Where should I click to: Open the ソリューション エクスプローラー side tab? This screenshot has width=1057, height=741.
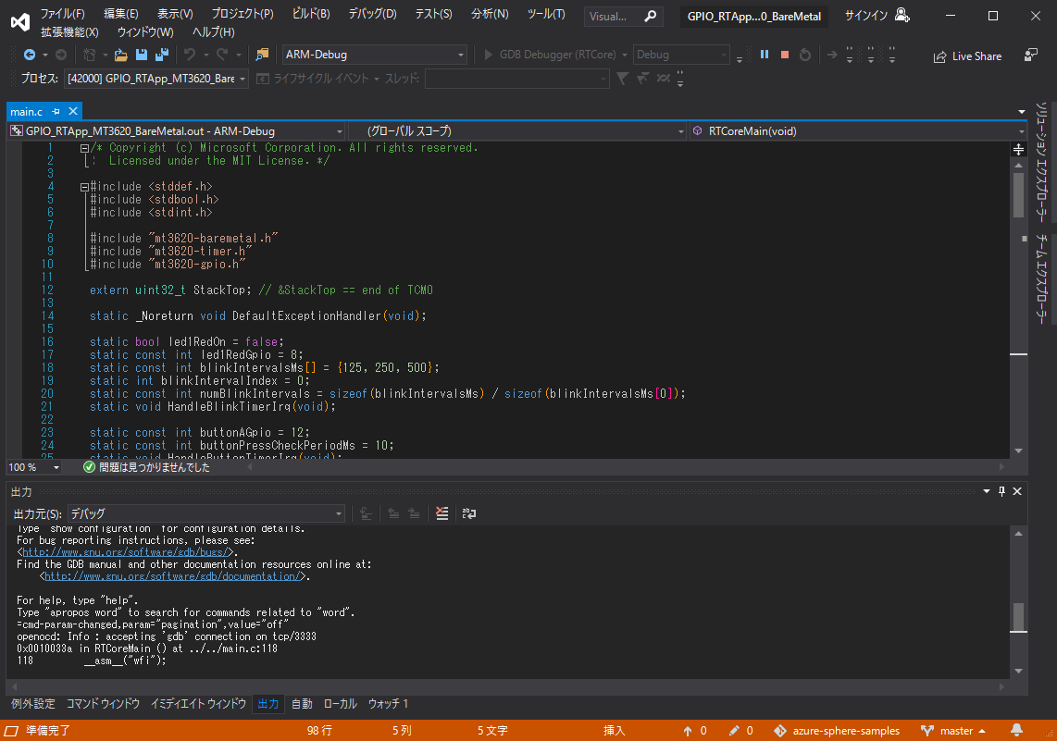[1042, 162]
